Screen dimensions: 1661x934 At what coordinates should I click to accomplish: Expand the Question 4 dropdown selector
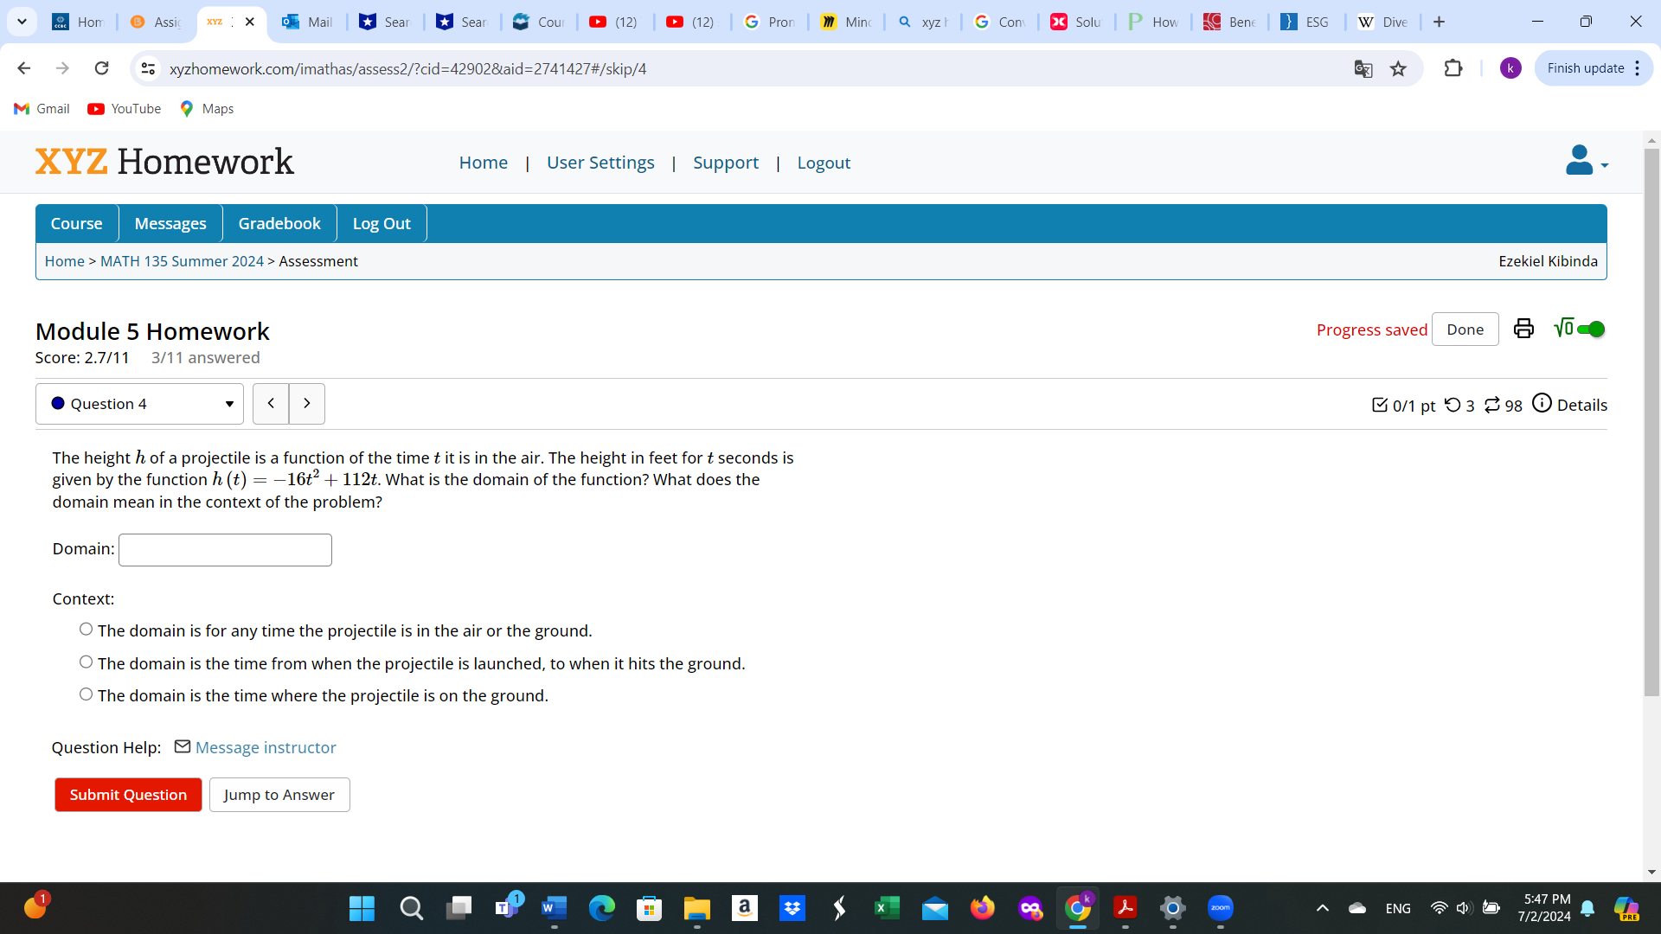pyautogui.click(x=228, y=402)
